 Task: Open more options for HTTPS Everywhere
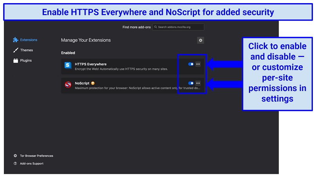coord(198,64)
